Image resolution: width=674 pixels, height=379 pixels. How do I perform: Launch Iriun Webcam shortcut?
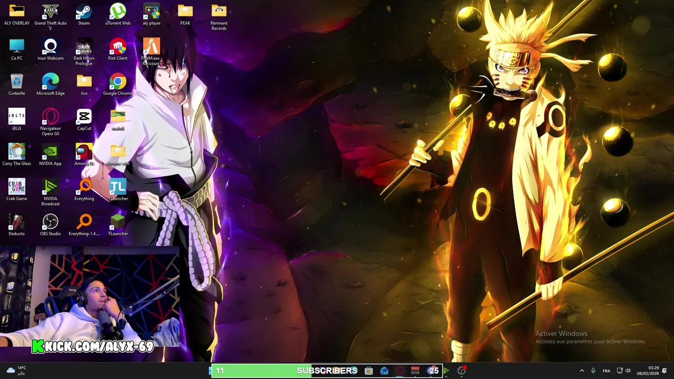pos(51,50)
